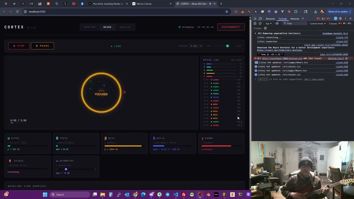This screenshot has width=354, height=199.
Task: Open the localhost favicon.ico error URL
Action: tap(282, 59)
